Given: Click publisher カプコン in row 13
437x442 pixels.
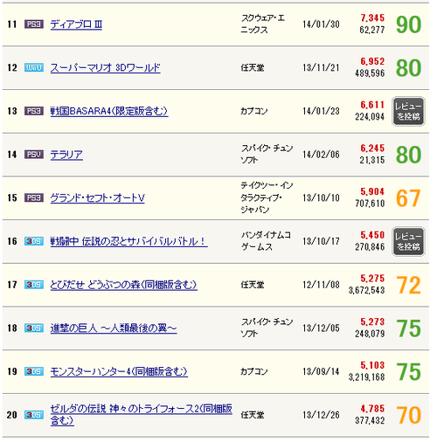Looking at the screenshot, I should [x=254, y=111].
